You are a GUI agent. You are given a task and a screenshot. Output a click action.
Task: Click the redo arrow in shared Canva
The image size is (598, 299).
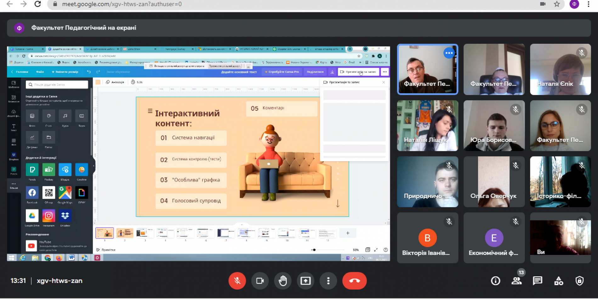[98, 72]
